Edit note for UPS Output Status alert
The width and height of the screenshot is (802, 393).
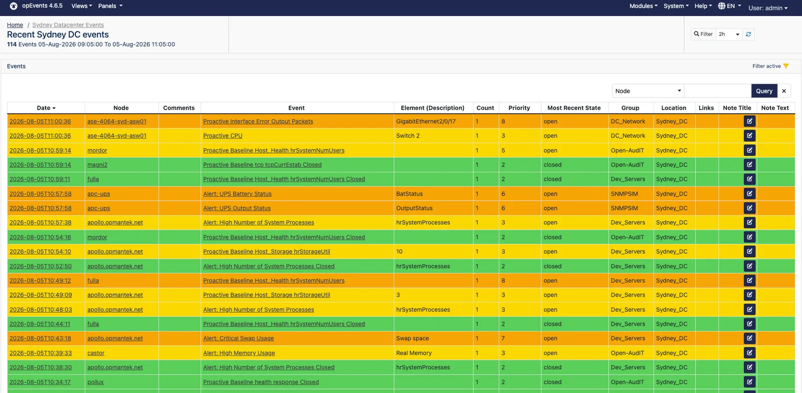[749, 208]
